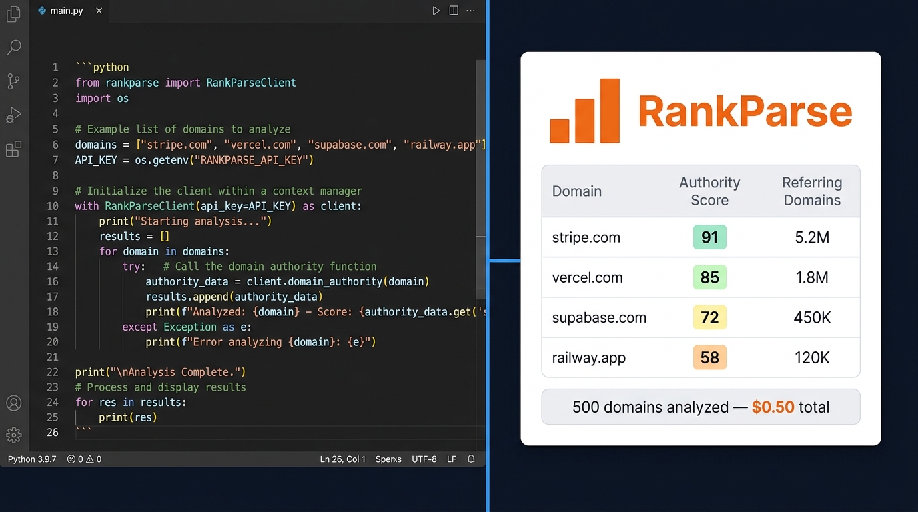Open the Extensions icon in activity bar
Screen dimensions: 918x512
pyautogui.click(x=13, y=149)
